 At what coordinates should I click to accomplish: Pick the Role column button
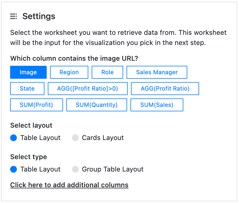[x=107, y=72]
